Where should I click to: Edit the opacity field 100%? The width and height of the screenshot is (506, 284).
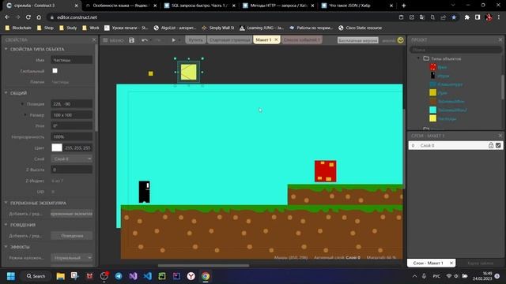click(x=72, y=136)
